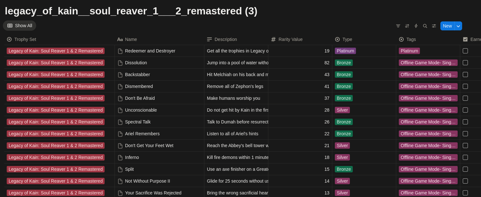
Task: Tick the Earned checkbox for Backstabber
Action: (x=465, y=75)
